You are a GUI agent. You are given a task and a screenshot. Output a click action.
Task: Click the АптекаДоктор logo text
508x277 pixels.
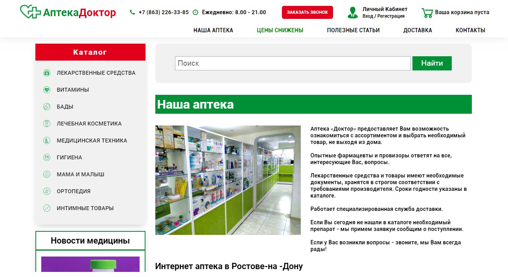pyautogui.click(x=79, y=13)
